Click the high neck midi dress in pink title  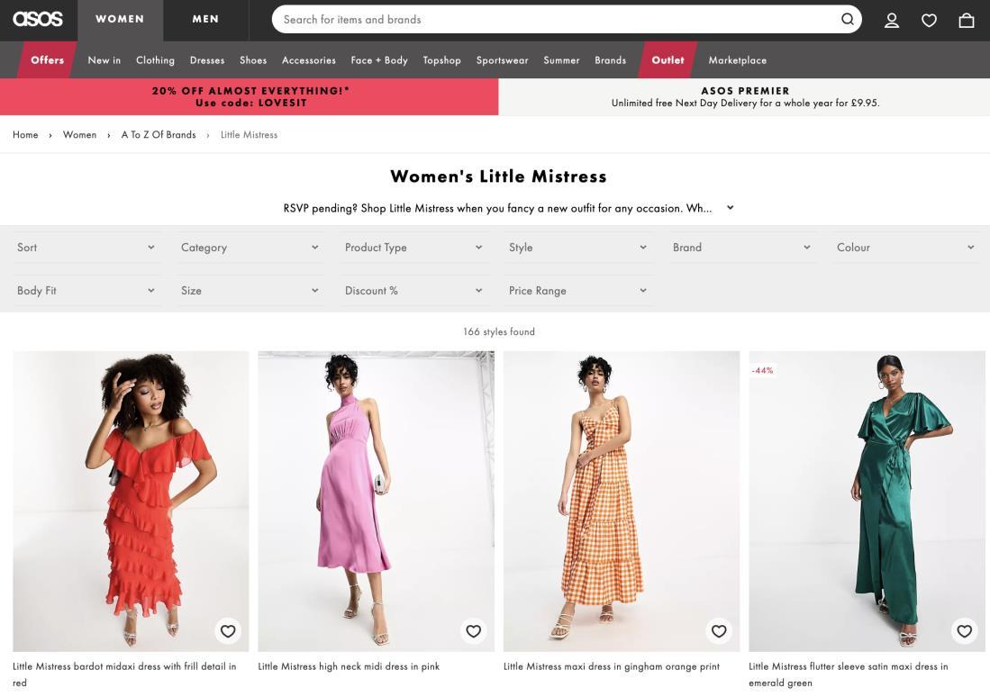pos(349,666)
